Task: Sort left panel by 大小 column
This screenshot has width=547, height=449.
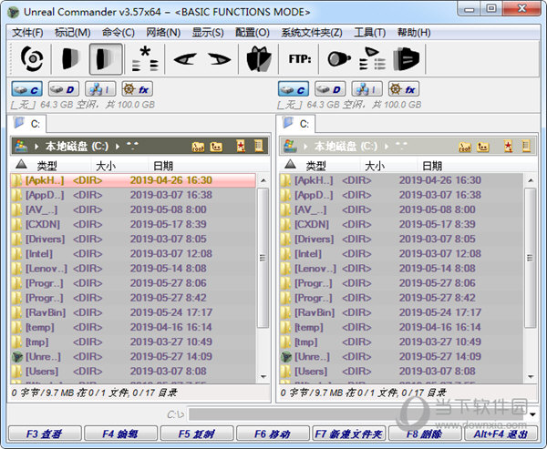Action: 106,166
